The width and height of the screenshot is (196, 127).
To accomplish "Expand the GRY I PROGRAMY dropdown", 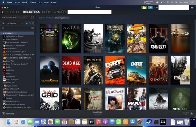I will [13, 23].
